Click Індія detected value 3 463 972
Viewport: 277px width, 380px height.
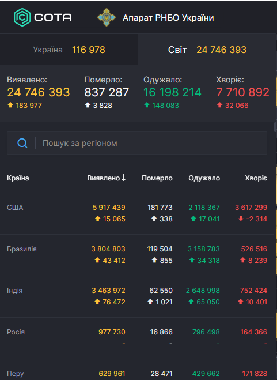(108, 290)
